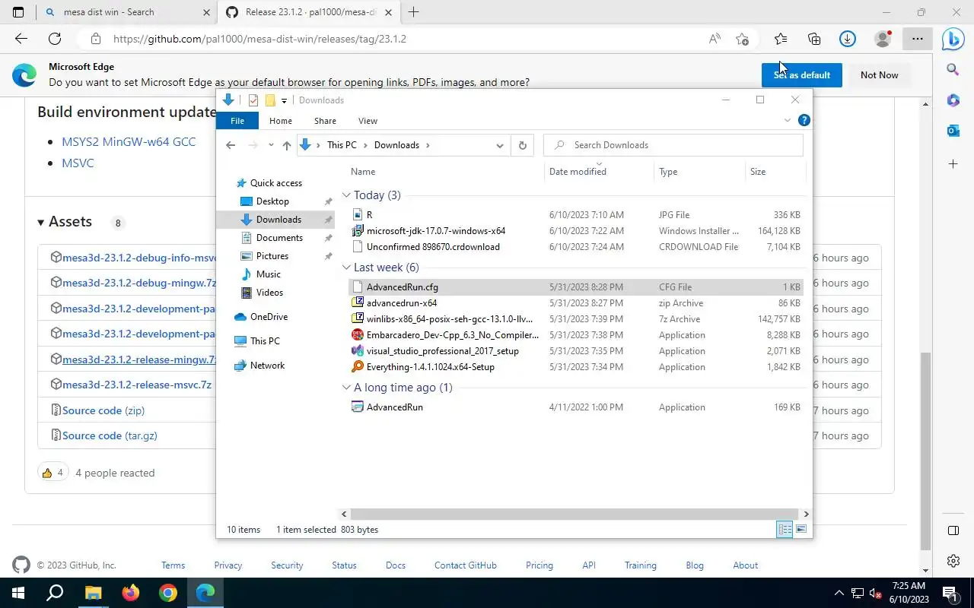This screenshot has height=608, width=974.
Task: Open Edge Downloads toolbar icon
Action: [848, 39]
